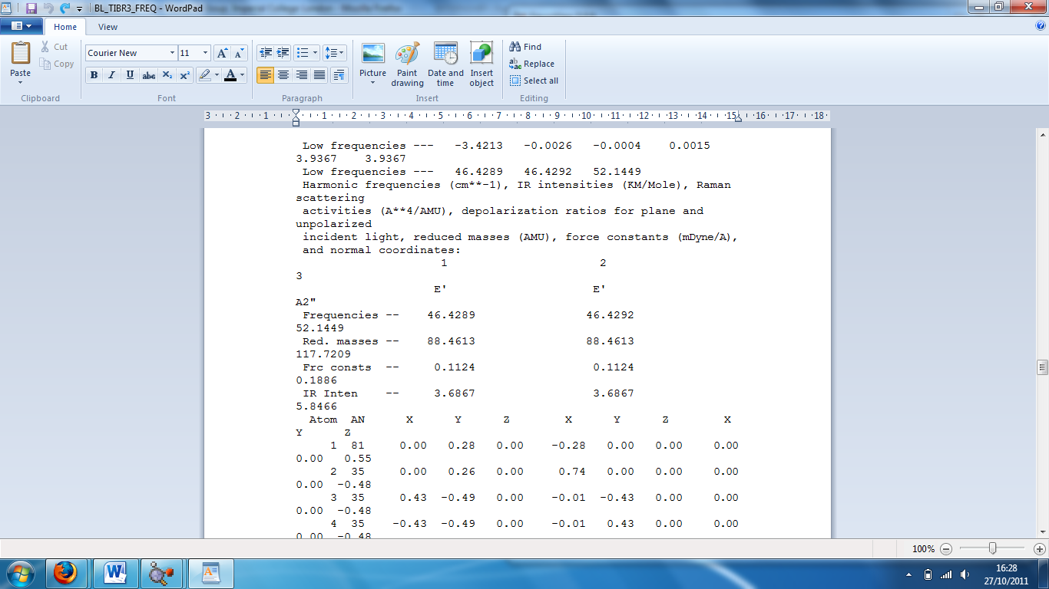
Task: Click the battery icon in system tray
Action: 928,574
